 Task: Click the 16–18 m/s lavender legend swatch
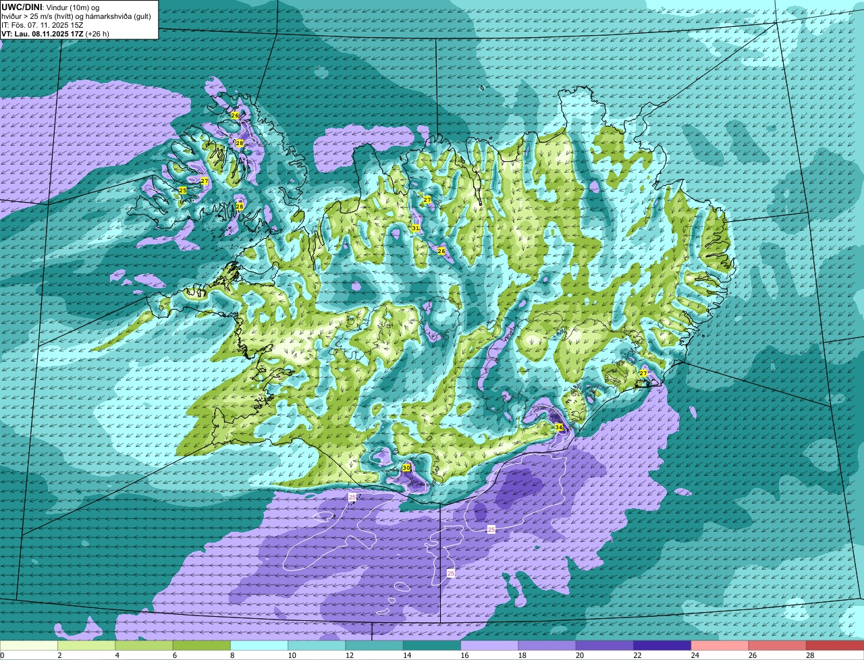[489, 645]
